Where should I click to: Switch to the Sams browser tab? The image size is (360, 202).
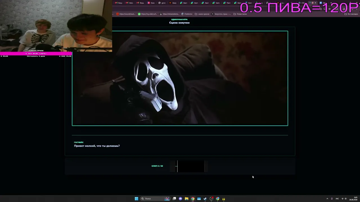[217, 3]
